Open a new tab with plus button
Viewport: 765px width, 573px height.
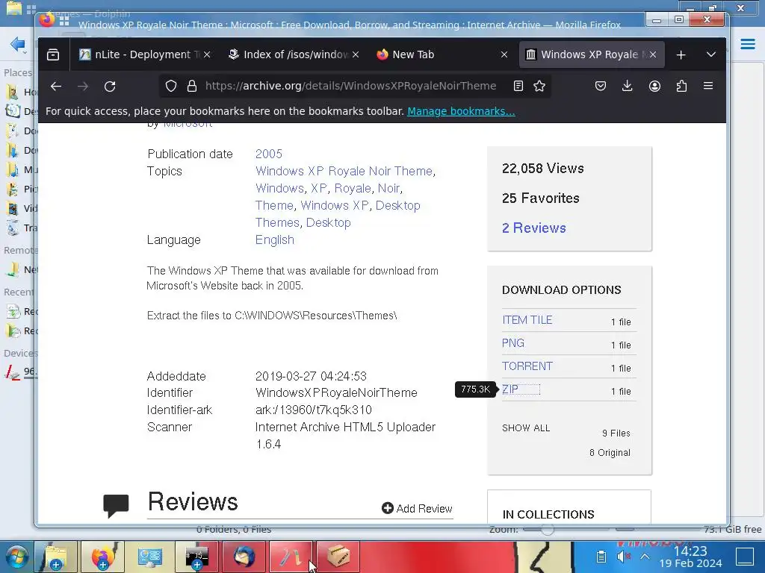click(681, 54)
